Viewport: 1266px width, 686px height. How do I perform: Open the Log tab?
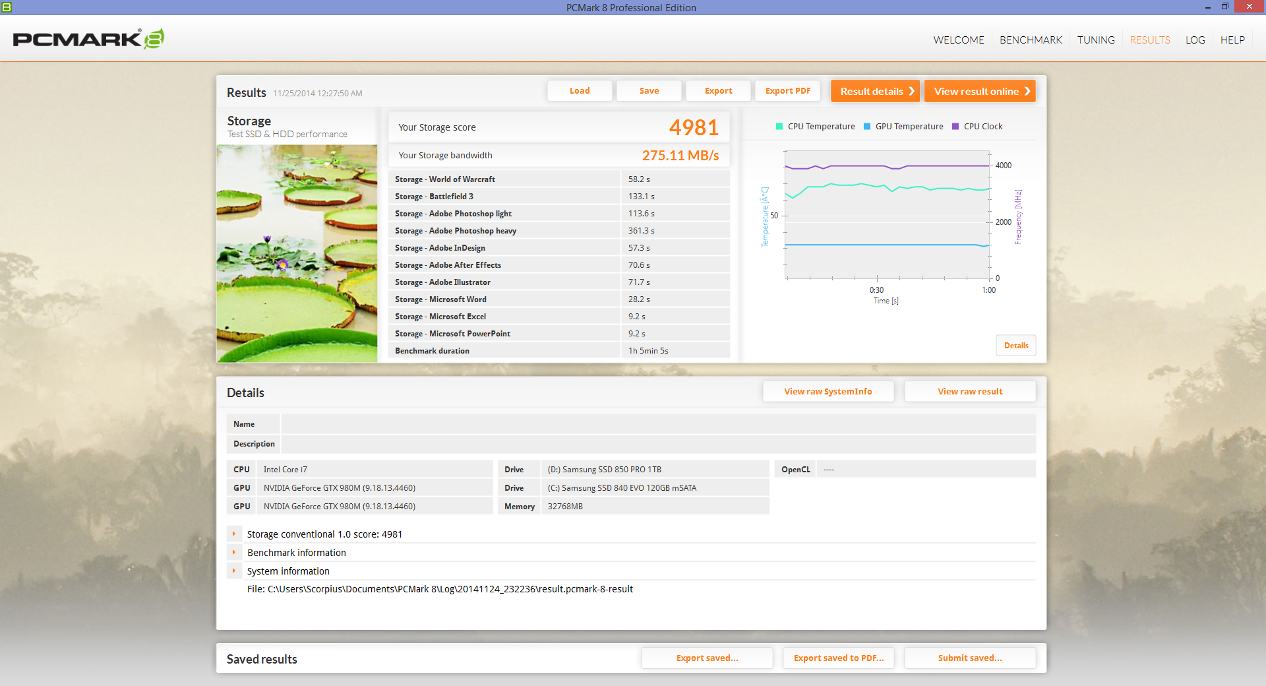click(x=1195, y=40)
